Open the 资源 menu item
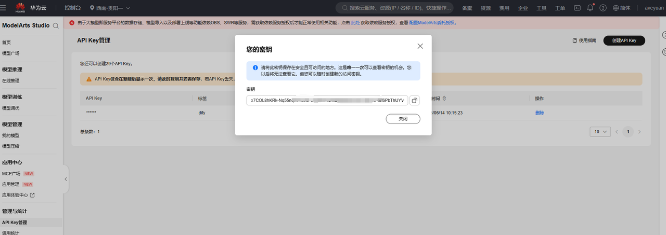 (x=485, y=8)
